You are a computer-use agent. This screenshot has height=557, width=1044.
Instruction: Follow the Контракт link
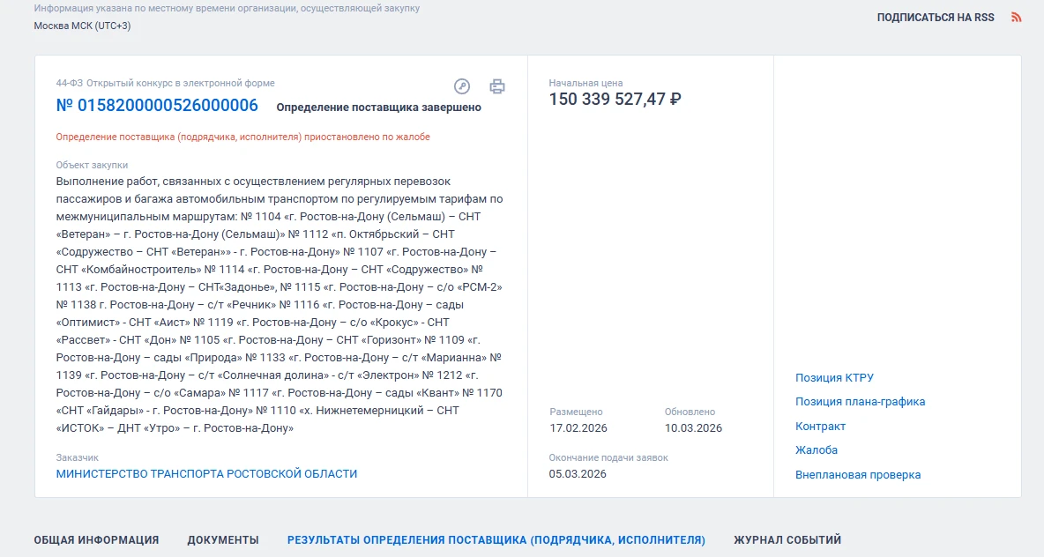pyautogui.click(x=820, y=427)
